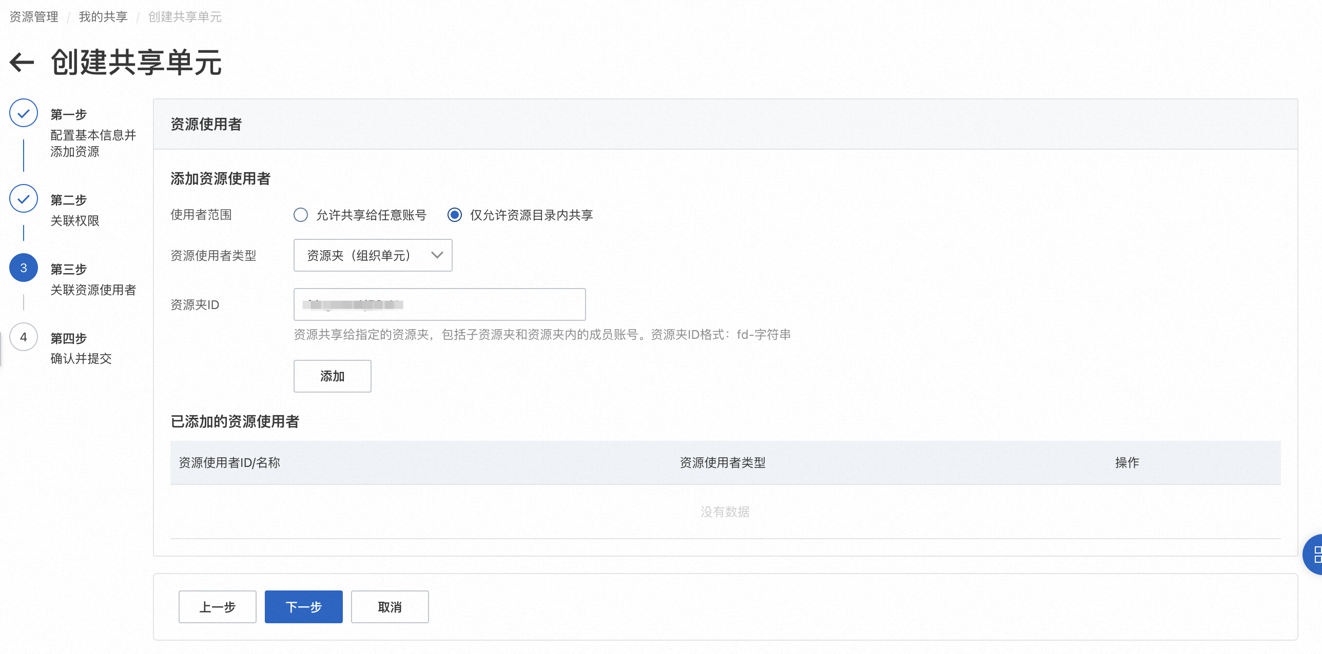
Task: Click the step 4 numbered circle
Action: (24, 337)
